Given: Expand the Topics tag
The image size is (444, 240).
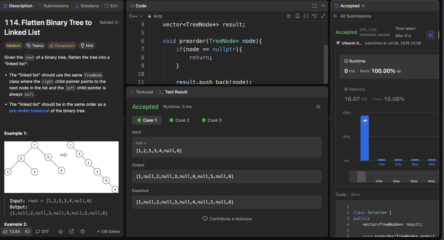Looking at the screenshot, I should point(35,46).
